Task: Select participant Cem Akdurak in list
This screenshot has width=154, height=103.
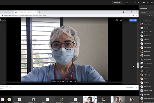Action: 147,51
